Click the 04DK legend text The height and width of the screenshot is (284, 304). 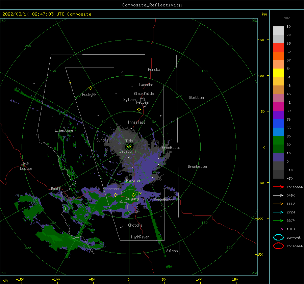[290, 196]
